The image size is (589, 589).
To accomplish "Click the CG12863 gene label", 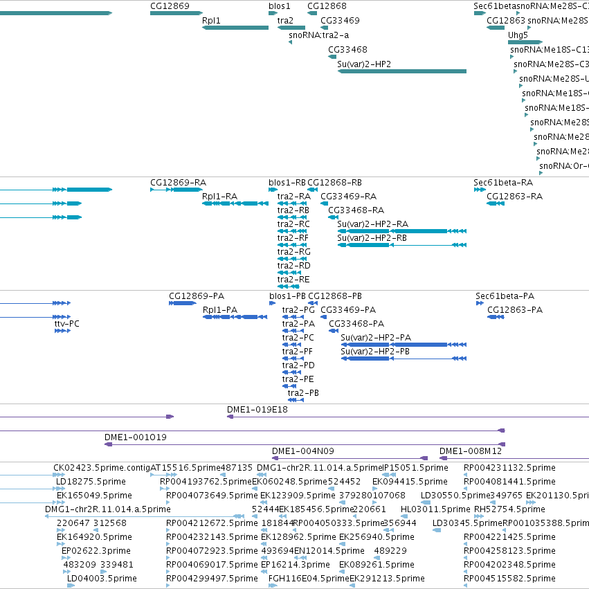I will (506, 21).
